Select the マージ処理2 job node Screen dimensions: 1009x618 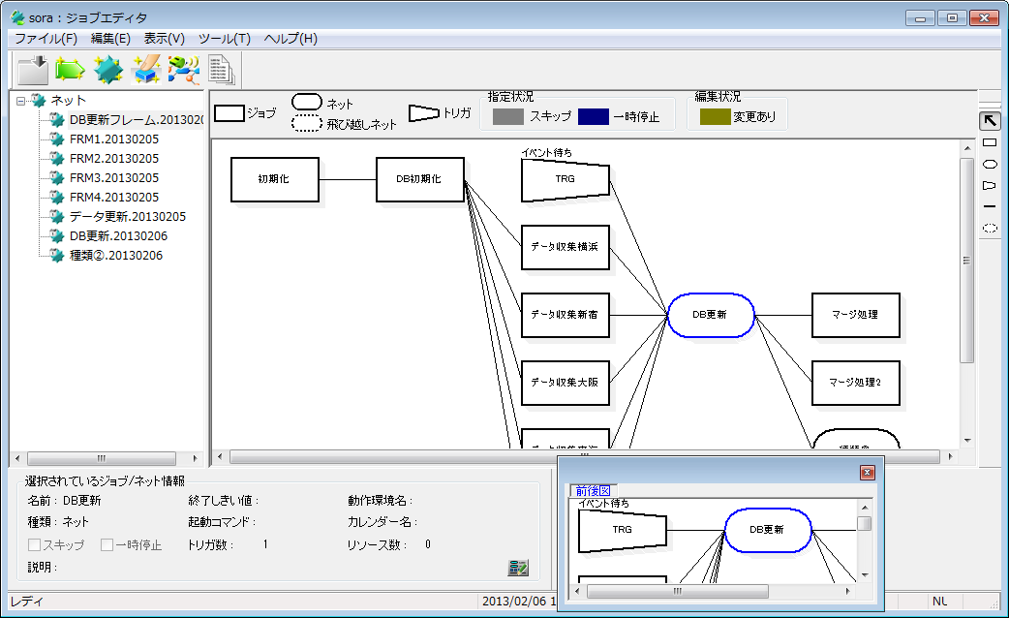point(855,383)
